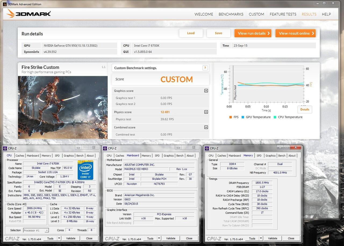Open the CUSTOM tab in 3DMark
Screen dimensions: 344x246
pyautogui.click(x=256, y=14)
